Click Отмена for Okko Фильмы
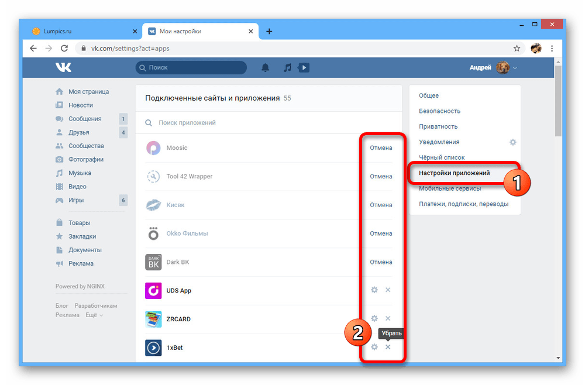585x385 pixels. (x=381, y=233)
